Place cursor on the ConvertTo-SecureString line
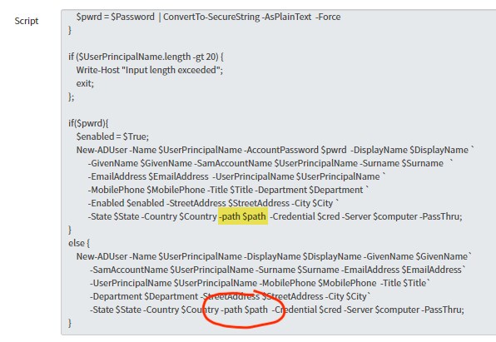 pyautogui.click(x=208, y=17)
